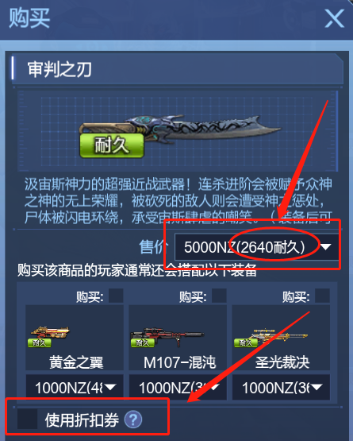
Task: Select the 圣光裁决 rifle icon
Action: tap(271, 335)
